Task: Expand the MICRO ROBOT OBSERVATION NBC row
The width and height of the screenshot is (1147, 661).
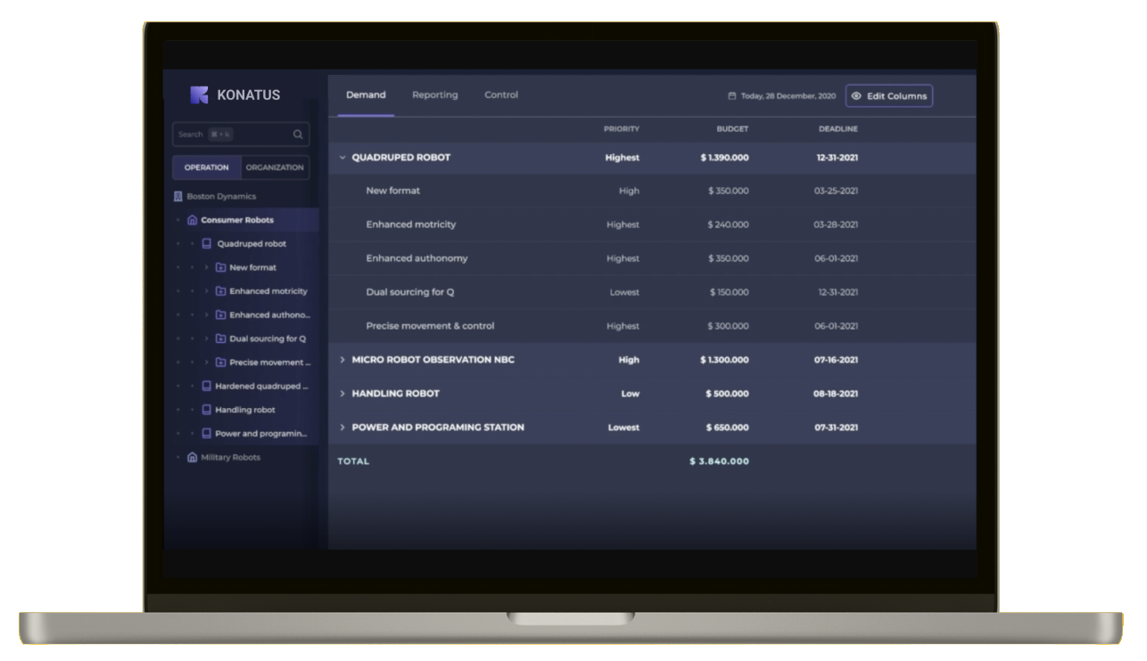Action: (x=342, y=360)
